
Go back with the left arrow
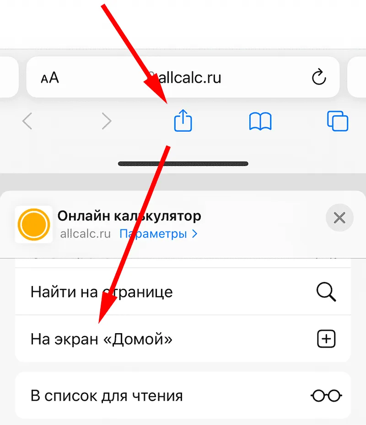tap(27, 121)
